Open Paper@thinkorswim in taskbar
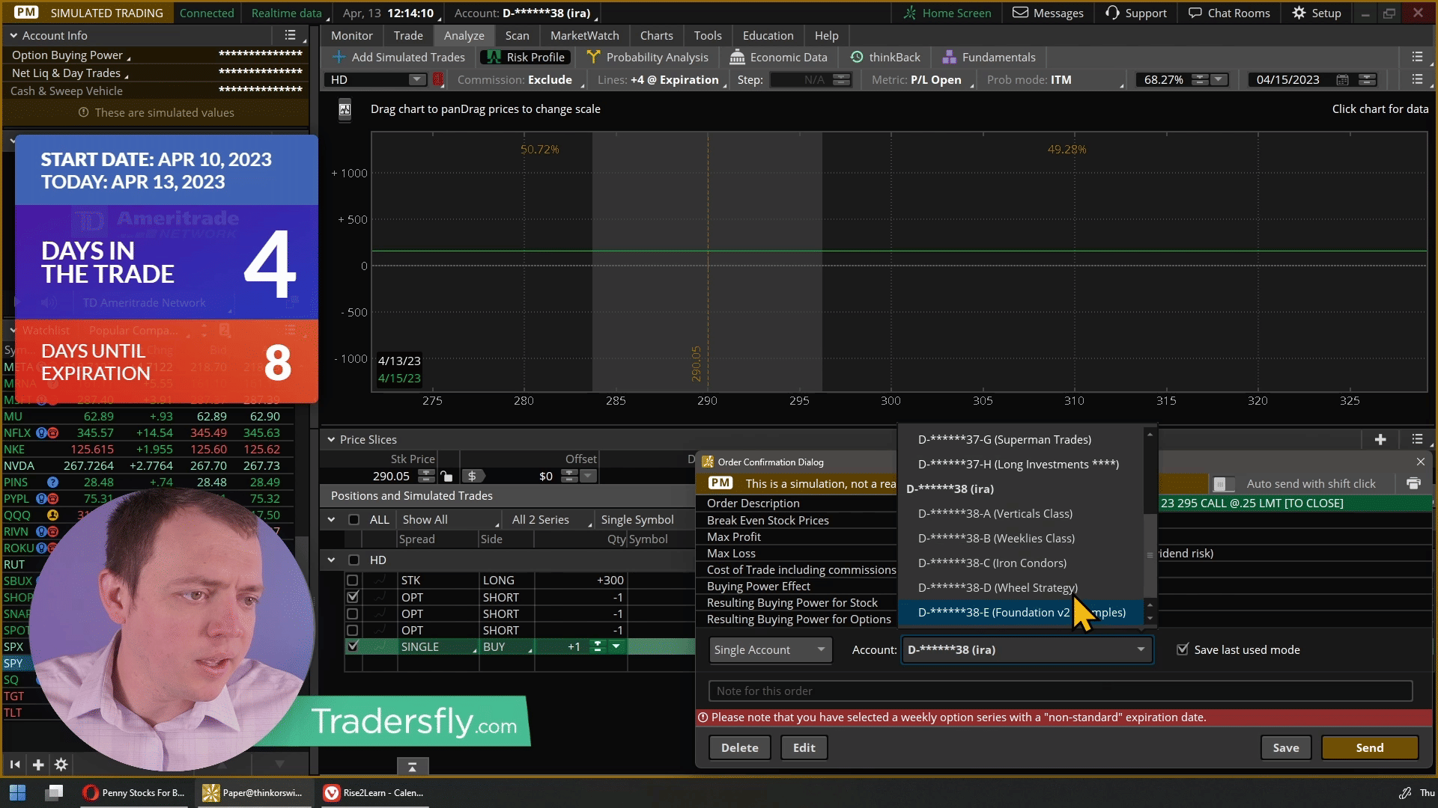Screen dimensions: 1438x808 tap(252, 792)
